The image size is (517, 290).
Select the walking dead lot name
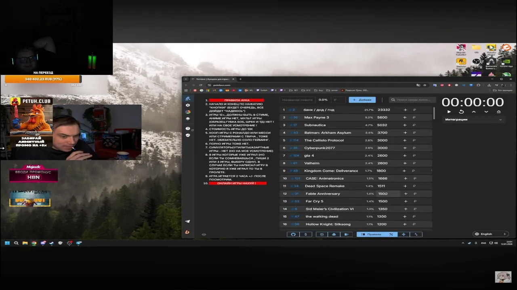click(322, 217)
